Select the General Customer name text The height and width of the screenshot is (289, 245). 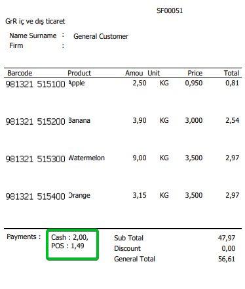(x=101, y=36)
